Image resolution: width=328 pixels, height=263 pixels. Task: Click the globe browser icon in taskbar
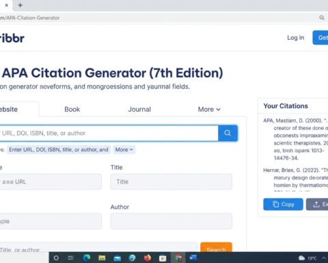pyautogui.click(x=132, y=258)
